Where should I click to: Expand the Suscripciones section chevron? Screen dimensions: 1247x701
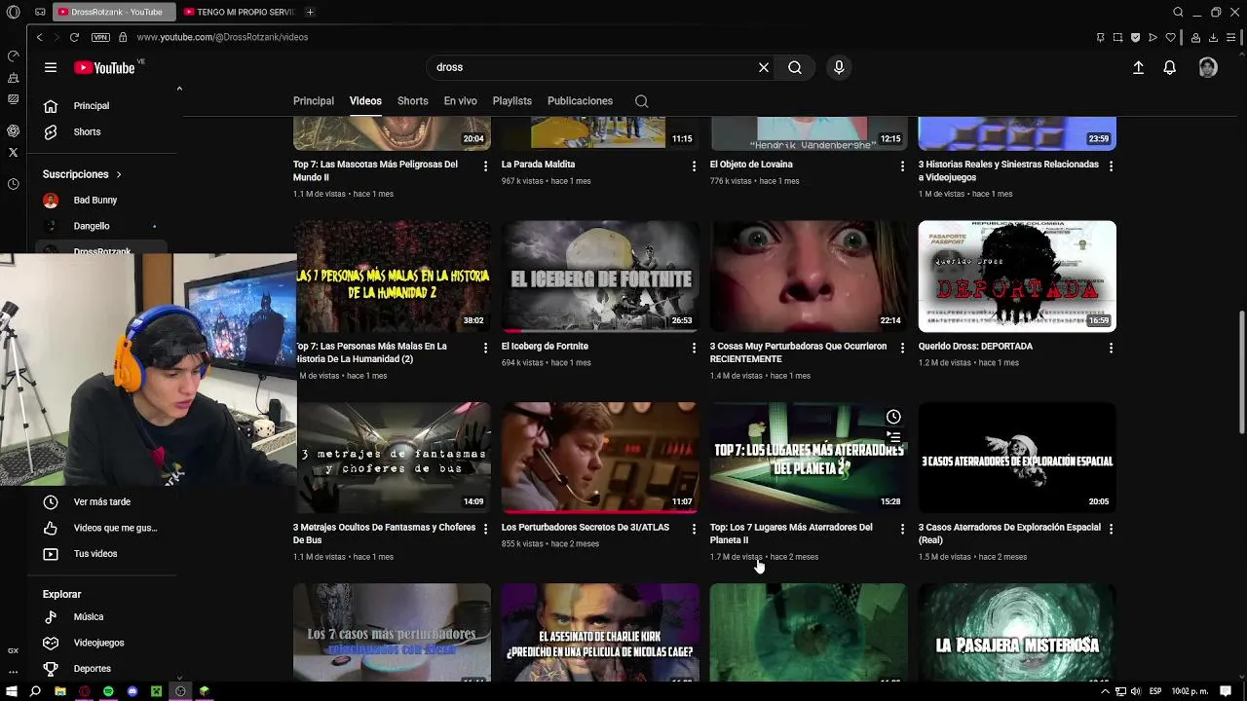[x=119, y=174]
